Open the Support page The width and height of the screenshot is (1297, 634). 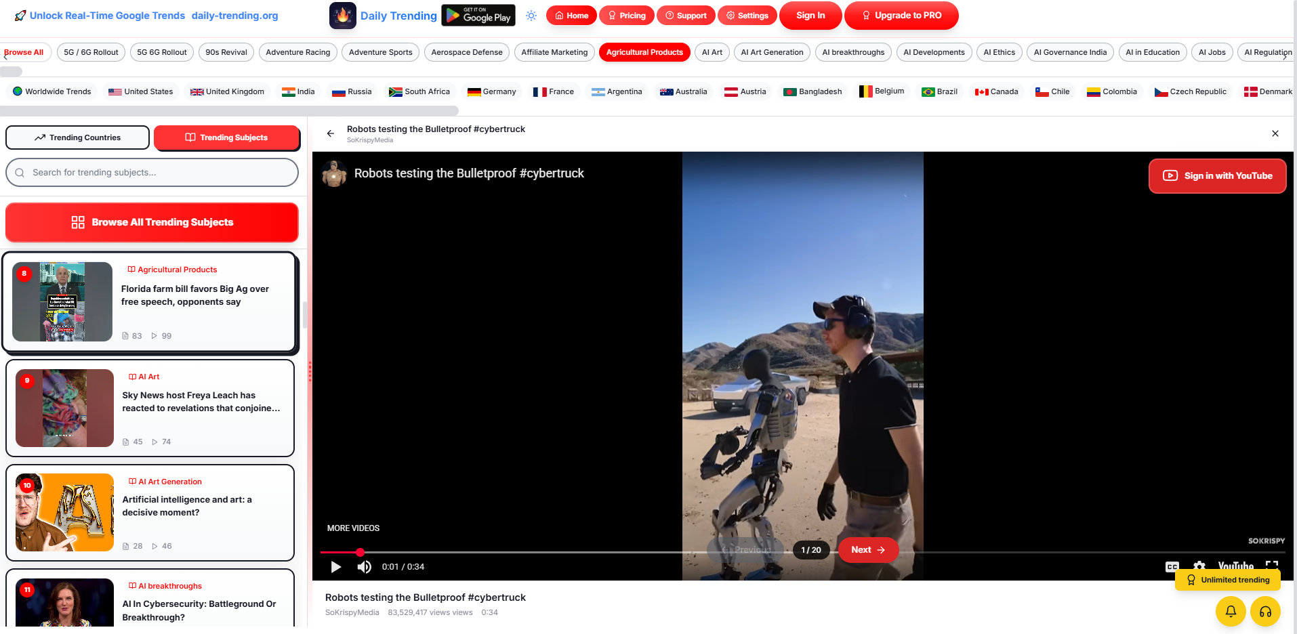click(x=686, y=16)
